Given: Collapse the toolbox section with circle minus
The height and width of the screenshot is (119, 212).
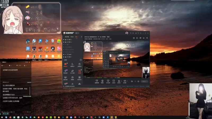Looking at the screenshot, I should click(x=81, y=60).
